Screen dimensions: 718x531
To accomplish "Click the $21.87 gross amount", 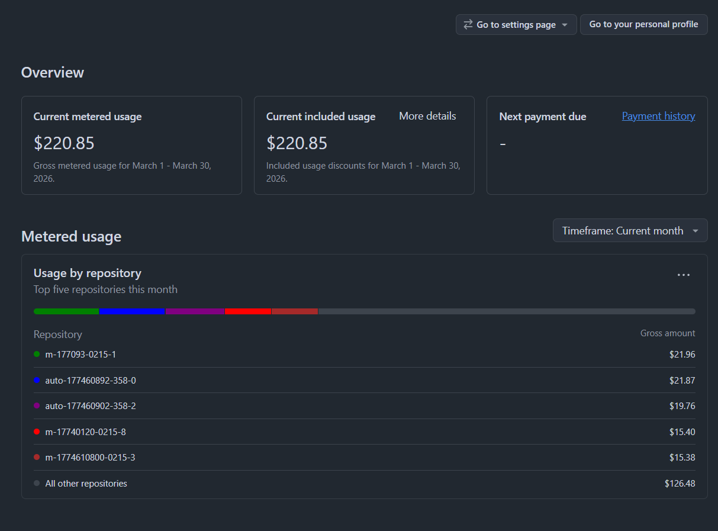I will pyautogui.click(x=682, y=380).
